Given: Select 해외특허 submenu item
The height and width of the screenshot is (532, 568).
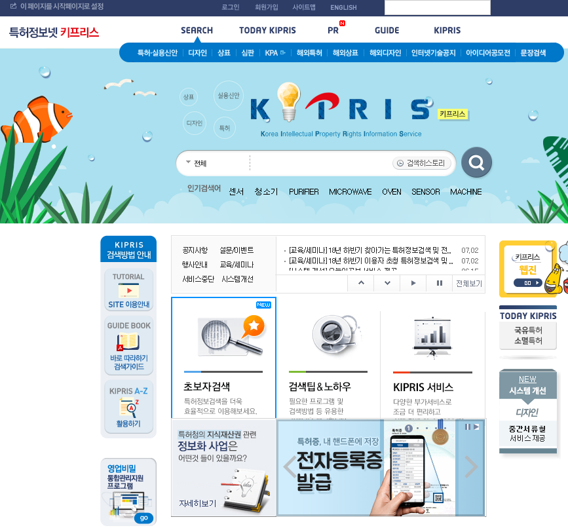Looking at the screenshot, I should click(309, 53).
